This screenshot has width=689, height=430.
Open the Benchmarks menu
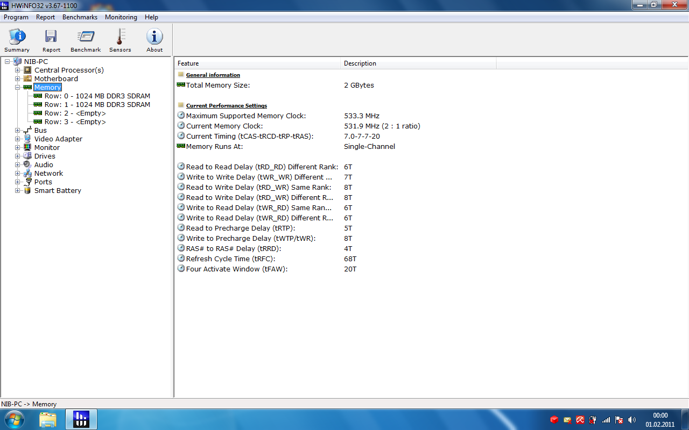(80, 17)
